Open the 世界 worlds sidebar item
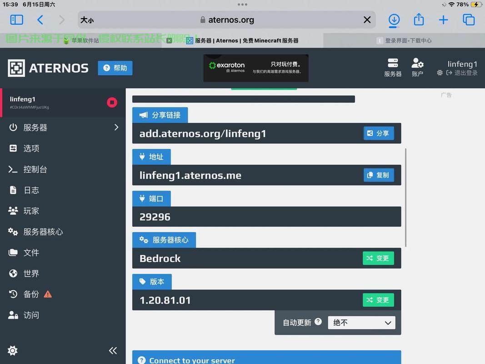Screen dimensions: 485x364 [x=63, y=273]
